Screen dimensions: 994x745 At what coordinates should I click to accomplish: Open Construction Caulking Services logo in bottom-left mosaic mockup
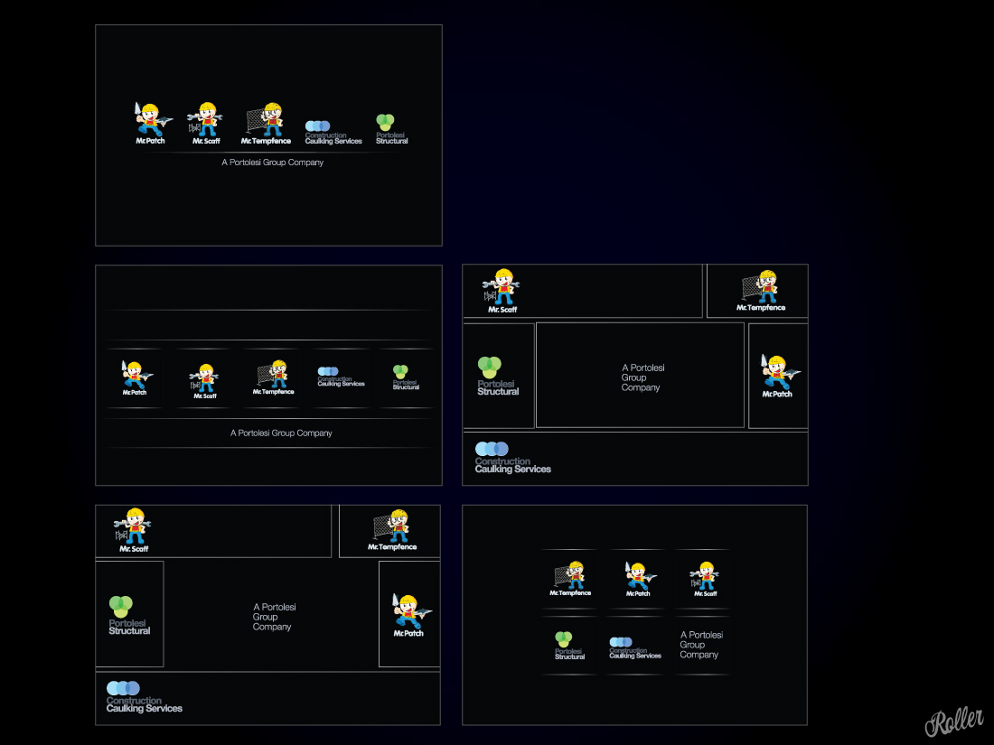[144, 697]
